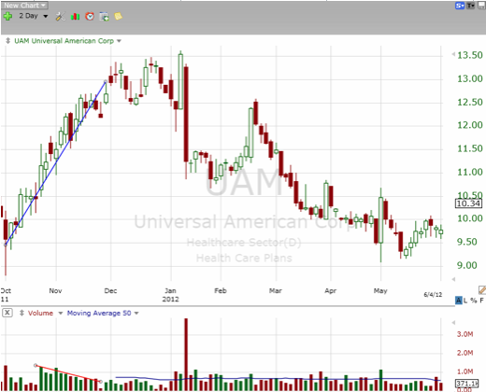
Task: Click the 10.34 current price box
Action: click(468, 203)
